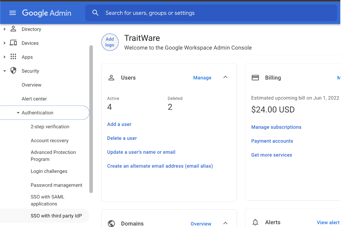Open Advanced Protection Program
Image resolution: width=341 pixels, height=227 pixels.
(53, 156)
